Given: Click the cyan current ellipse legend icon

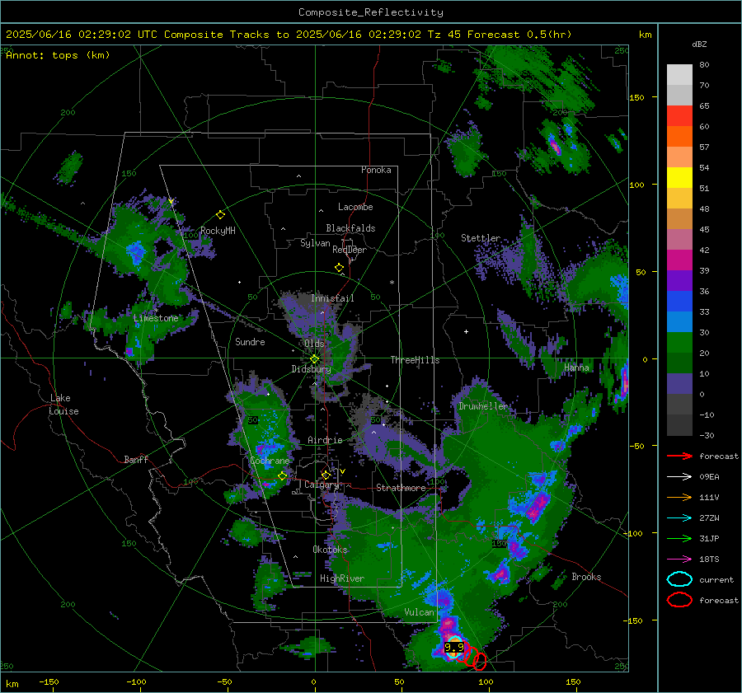Looking at the screenshot, I should [x=679, y=579].
